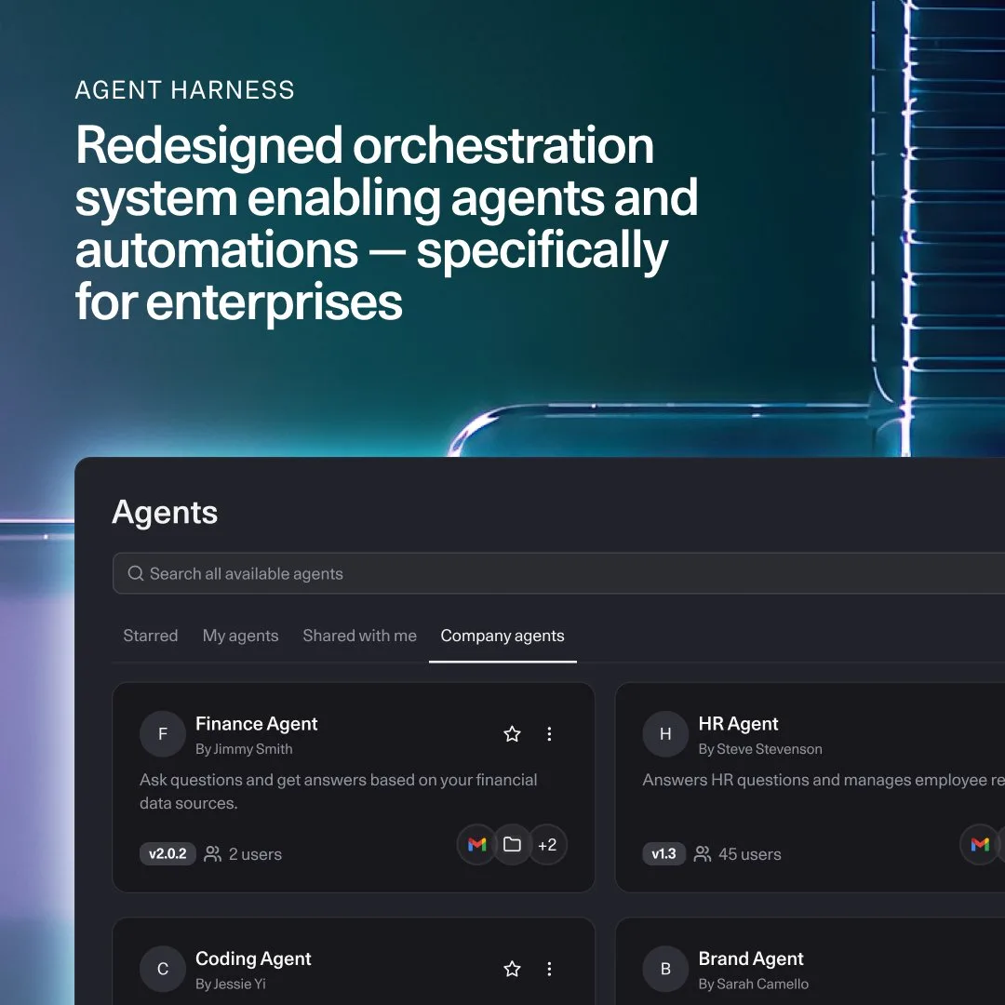This screenshot has height=1005, width=1005.
Task: Open the Brand Agent title
Action: pos(751,958)
